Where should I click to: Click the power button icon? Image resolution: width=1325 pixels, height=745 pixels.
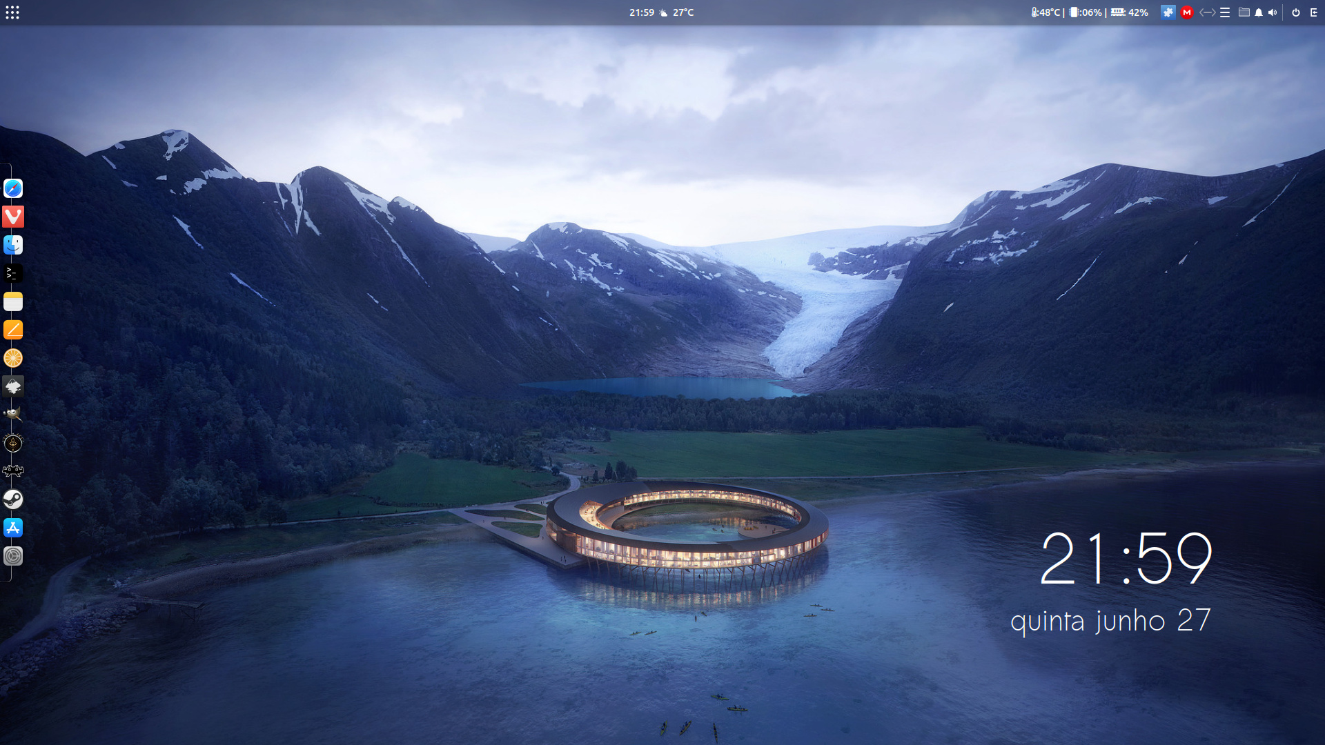pyautogui.click(x=1296, y=12)
